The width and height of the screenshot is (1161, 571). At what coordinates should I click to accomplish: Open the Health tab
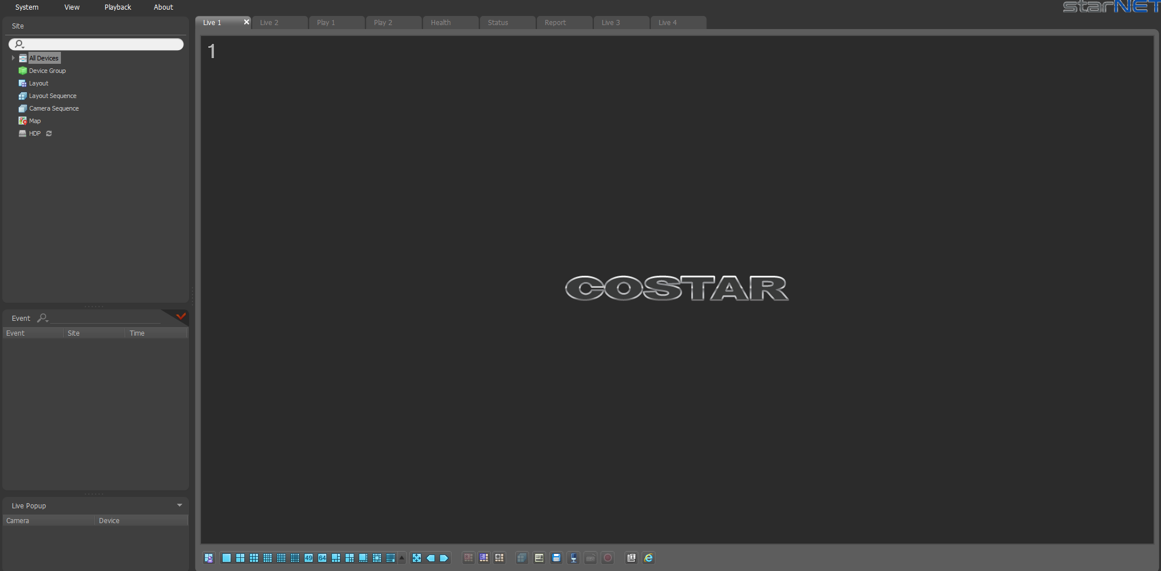450,23
